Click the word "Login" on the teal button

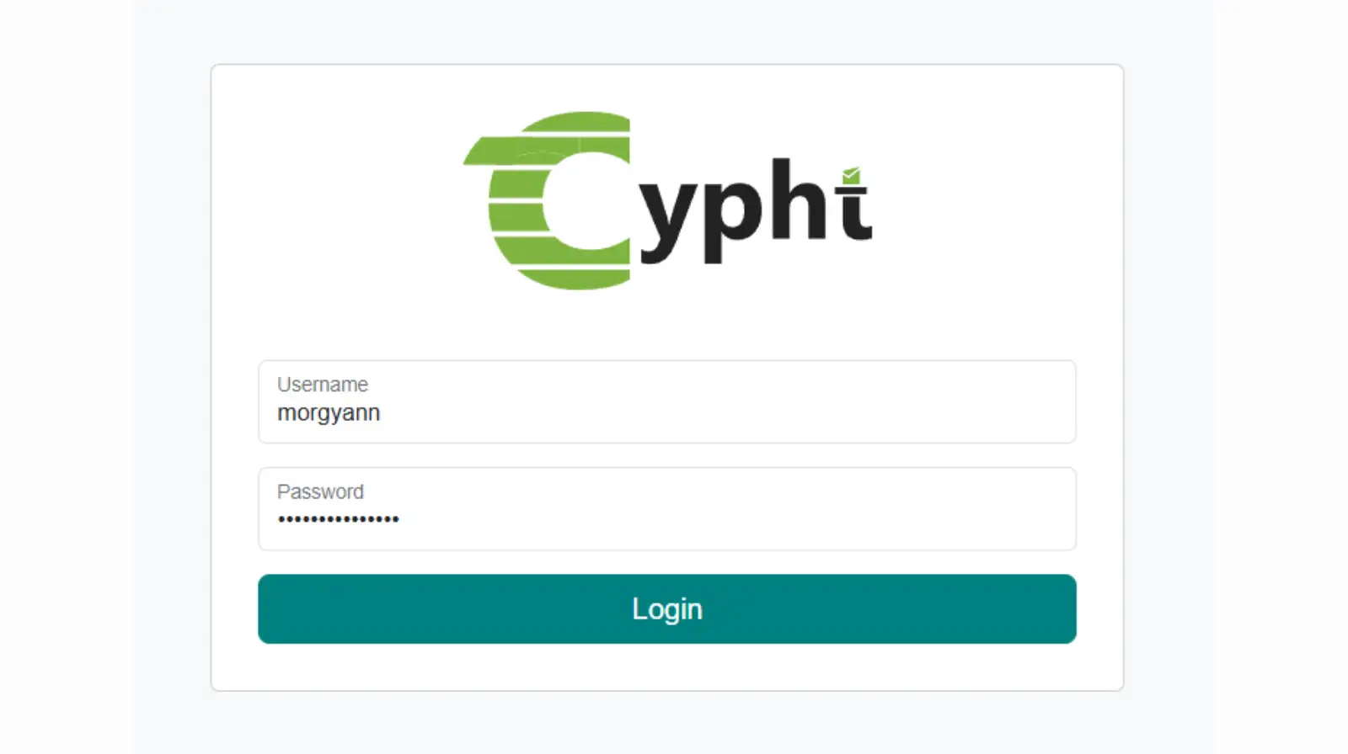click(667, 609)
